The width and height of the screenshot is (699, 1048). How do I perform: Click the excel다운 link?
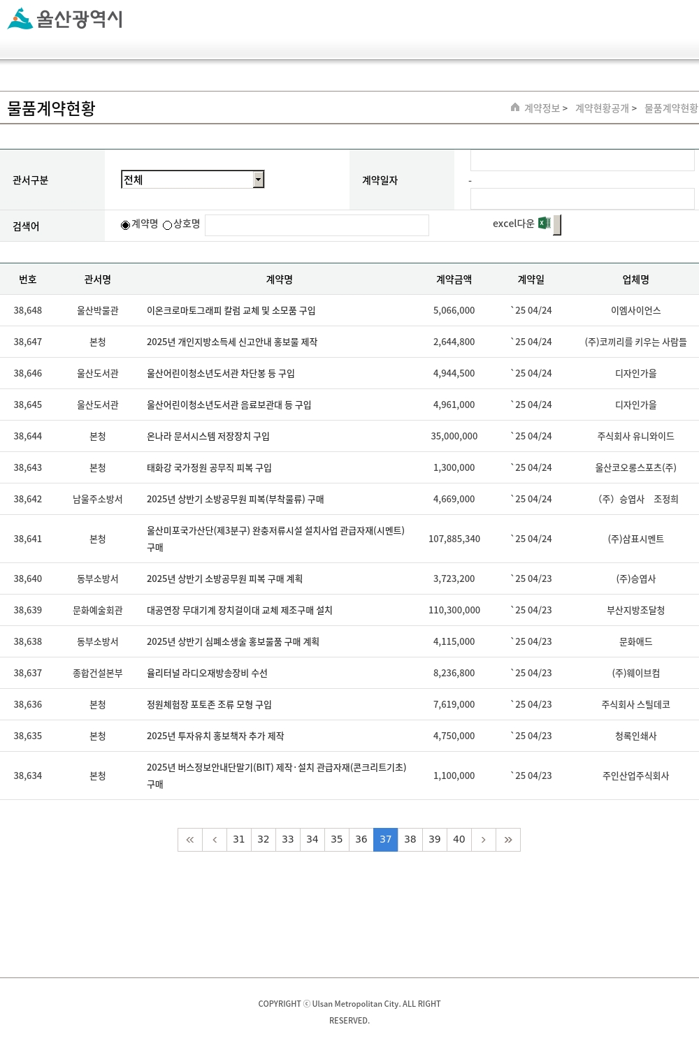pyautogui.click(x=513, y=224)
